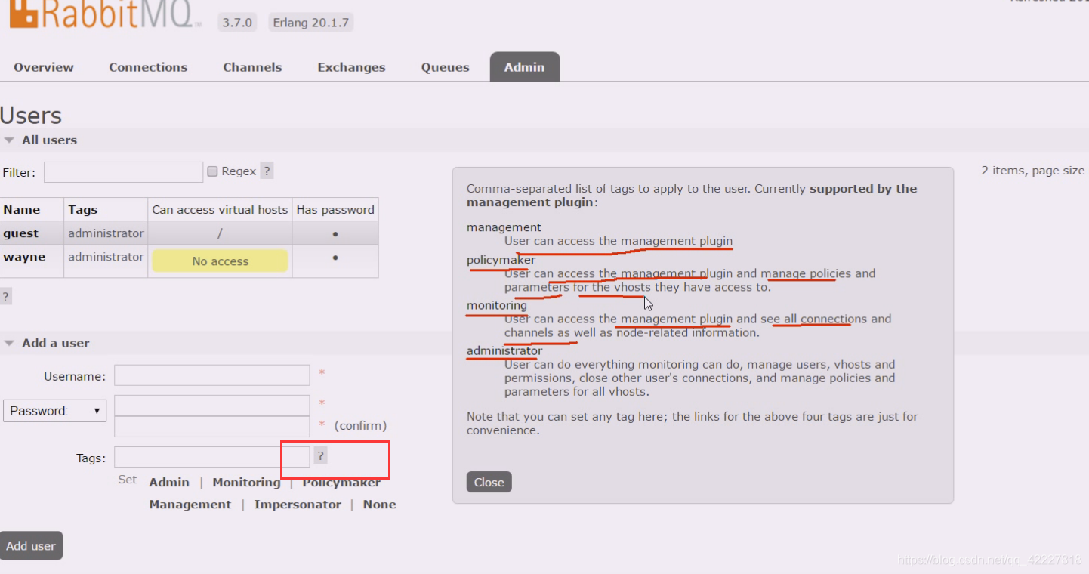Click the RabbitMQ logo

[x=104, y=15]
